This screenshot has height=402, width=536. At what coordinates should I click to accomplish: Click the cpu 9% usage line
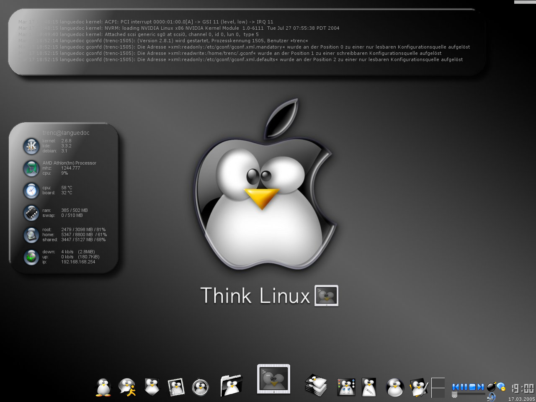pos(55,173)
